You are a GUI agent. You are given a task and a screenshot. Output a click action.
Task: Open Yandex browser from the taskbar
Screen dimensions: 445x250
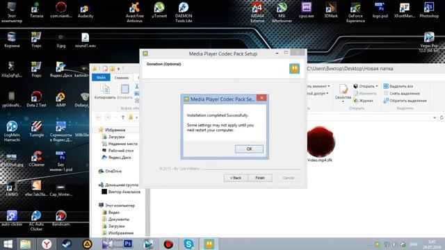click(47, 244)
